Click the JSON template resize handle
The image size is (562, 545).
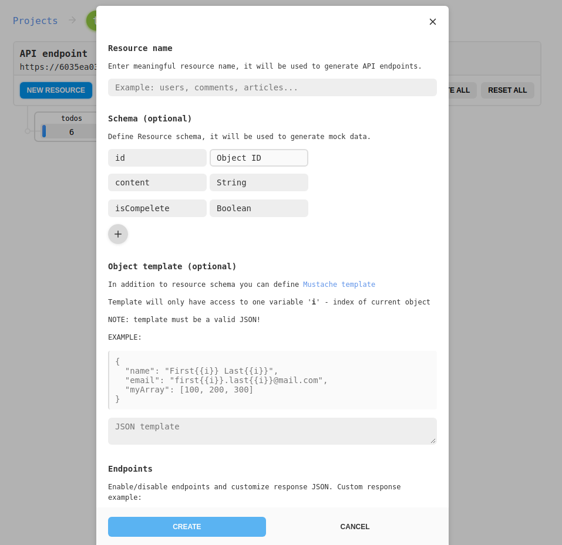pyautogui.click(x=433, y=441)
